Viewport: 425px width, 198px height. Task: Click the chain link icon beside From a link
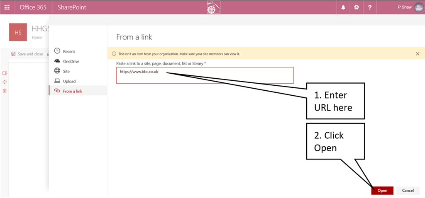57,91
